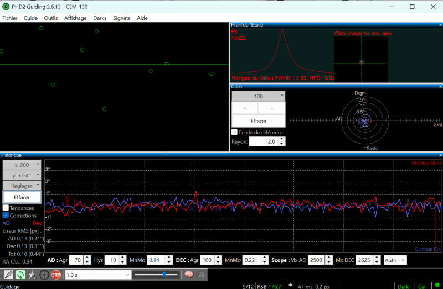443x289 pixels.
Task: Click Effacer button in Historique panel
Action: (22, 197)
